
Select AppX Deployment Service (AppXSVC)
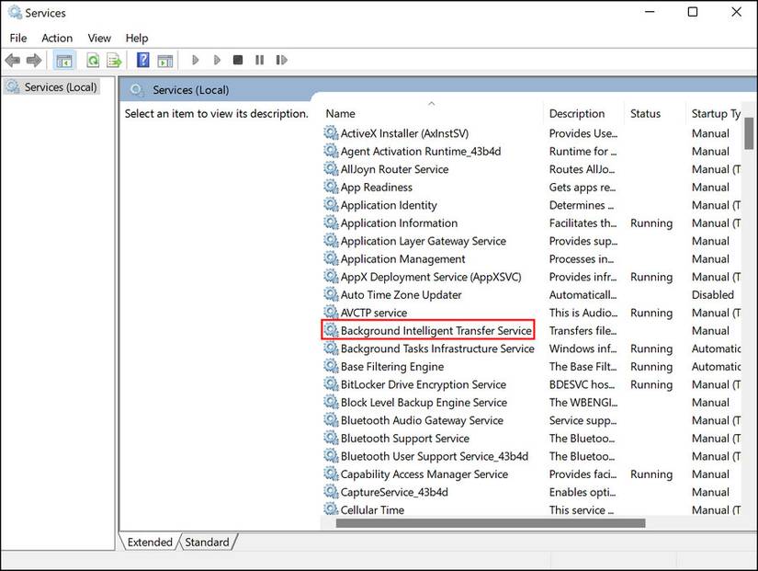(x=431, y=277)
